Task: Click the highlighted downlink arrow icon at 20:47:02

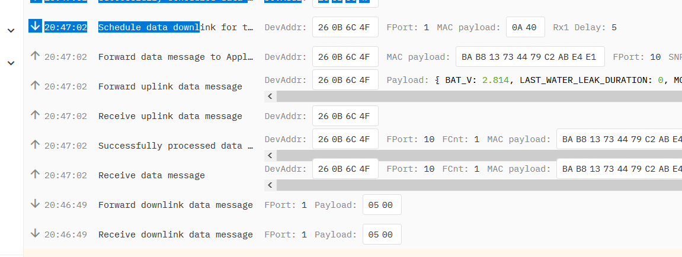Action: click(x=35, y=26)
